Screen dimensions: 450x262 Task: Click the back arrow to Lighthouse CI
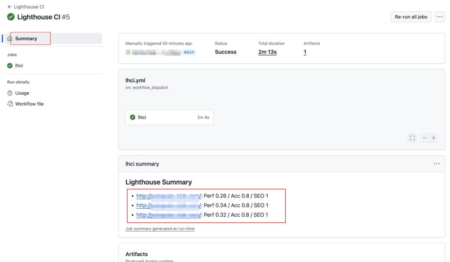[x=10, y=7]
